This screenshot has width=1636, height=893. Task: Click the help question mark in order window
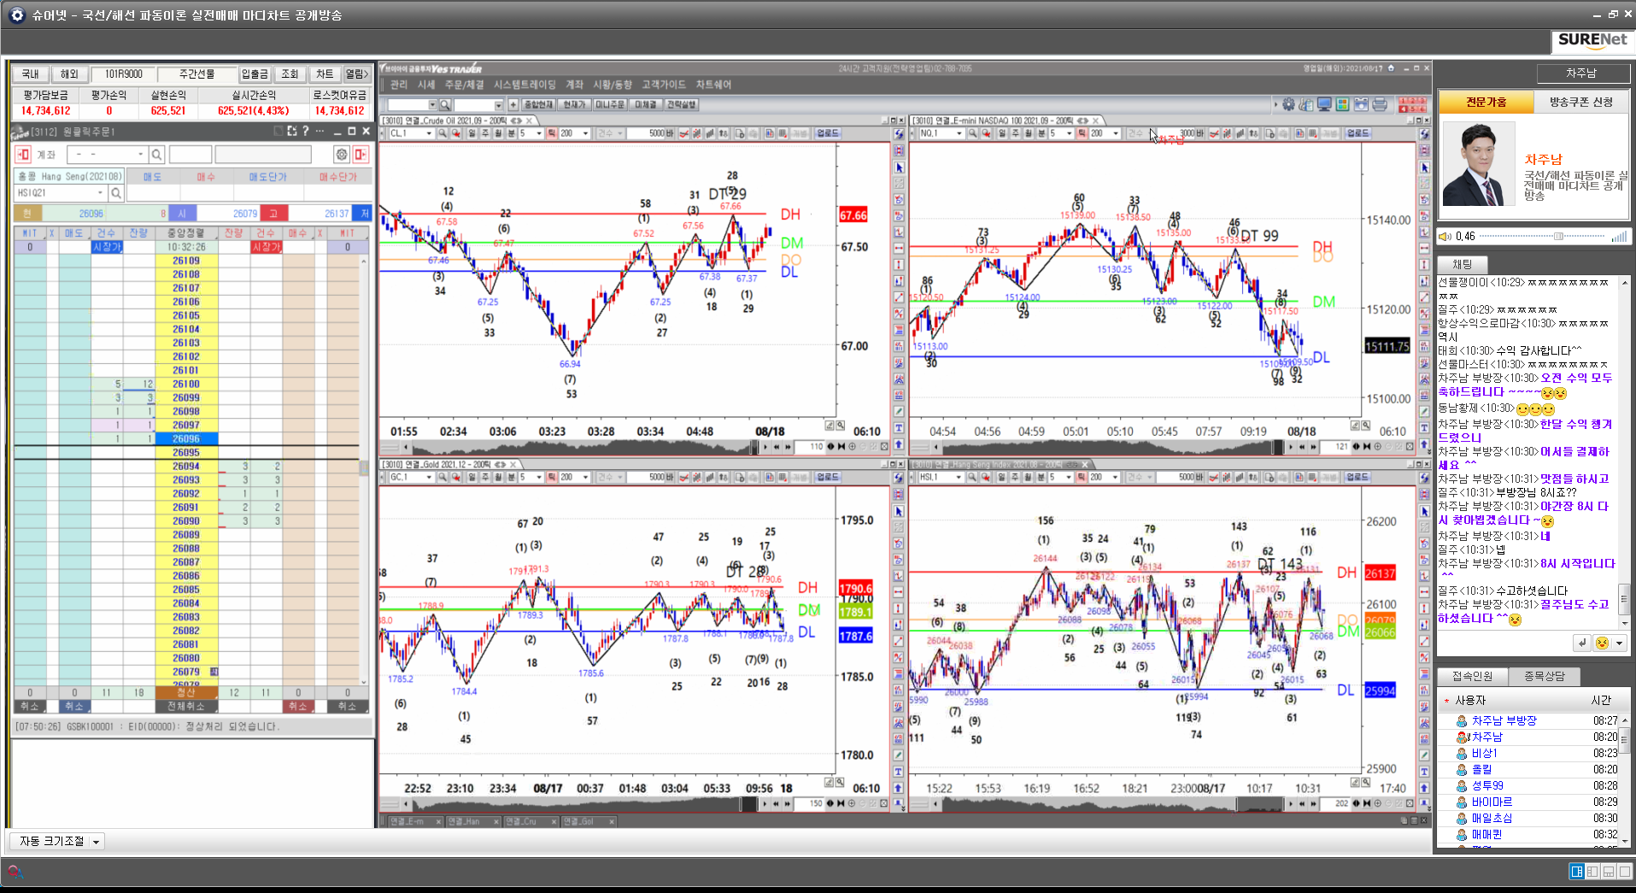[305, 132]
